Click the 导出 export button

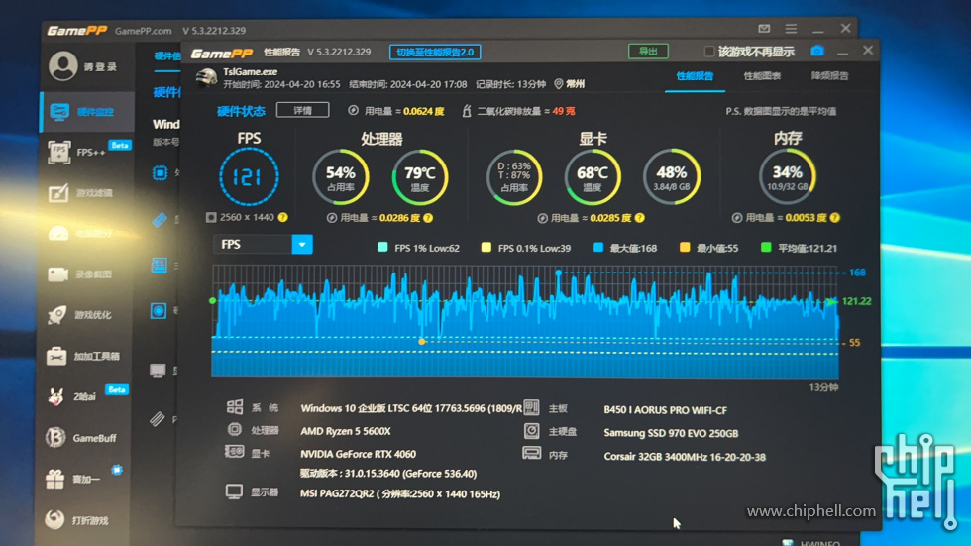(648, 51)
